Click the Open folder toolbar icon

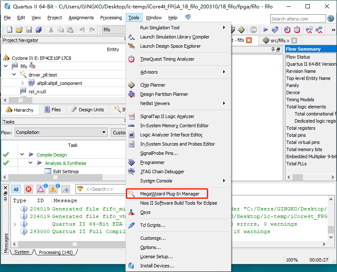pyautogui.click(x=19, y=30)
